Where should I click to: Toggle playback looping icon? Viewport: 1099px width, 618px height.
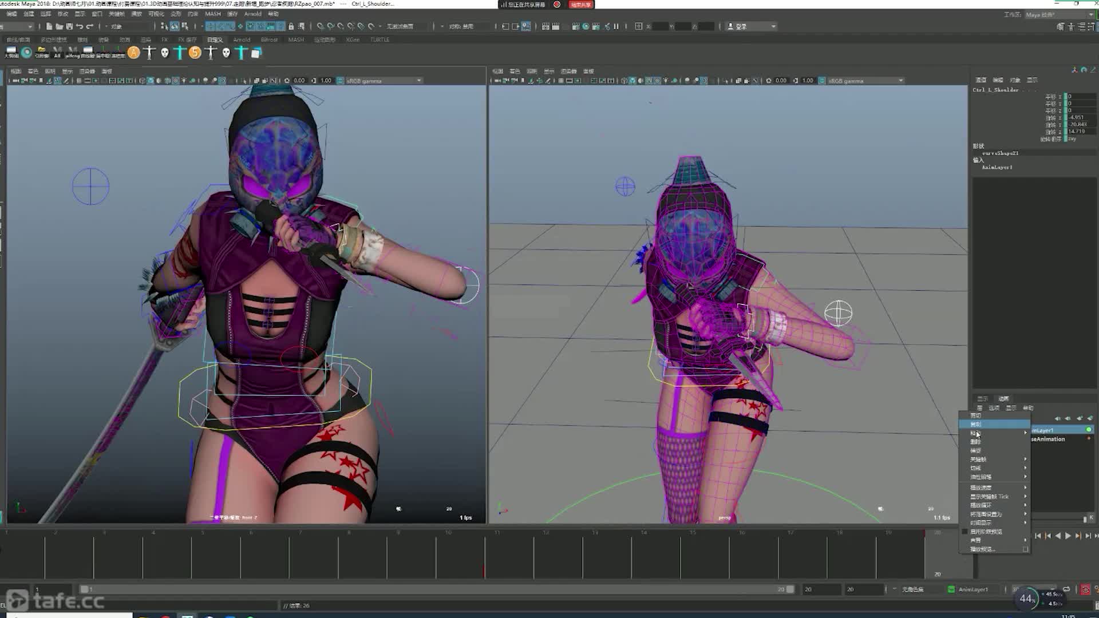[1066, 589]
